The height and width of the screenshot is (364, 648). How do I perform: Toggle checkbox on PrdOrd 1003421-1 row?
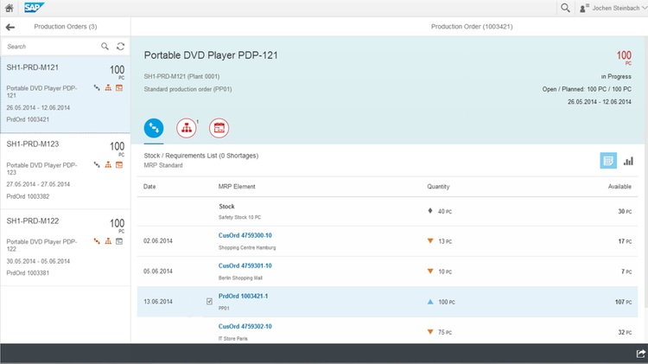[210, 302]
